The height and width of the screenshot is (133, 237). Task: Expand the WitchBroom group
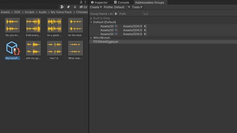pos(91,38)
